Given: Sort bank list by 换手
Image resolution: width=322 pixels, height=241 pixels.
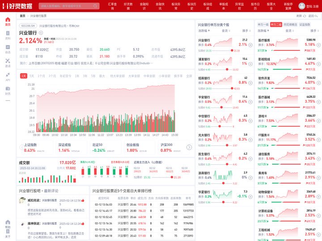Looking at the screenshot, I should (x=246, y=31).
